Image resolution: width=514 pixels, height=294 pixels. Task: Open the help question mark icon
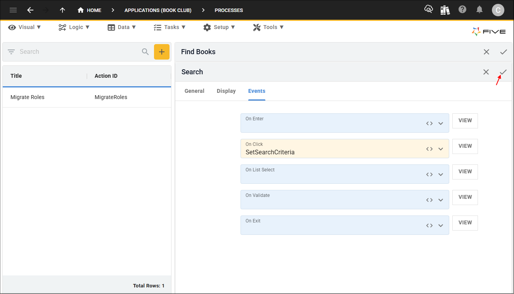coord(462,10)
